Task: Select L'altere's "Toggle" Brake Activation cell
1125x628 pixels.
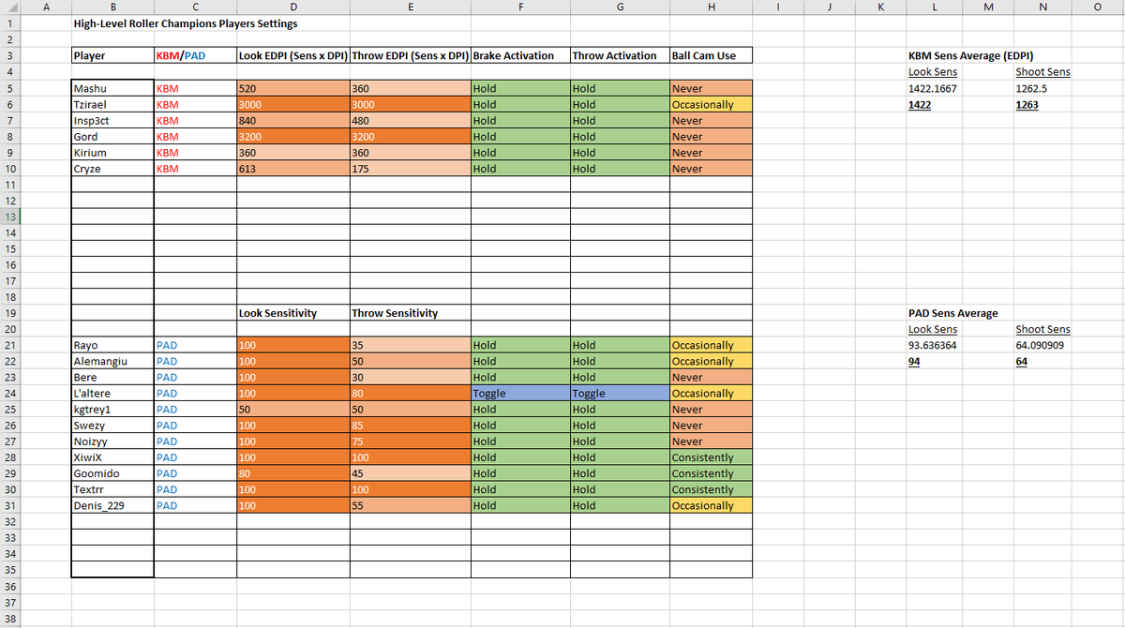Action: (520, 393)
